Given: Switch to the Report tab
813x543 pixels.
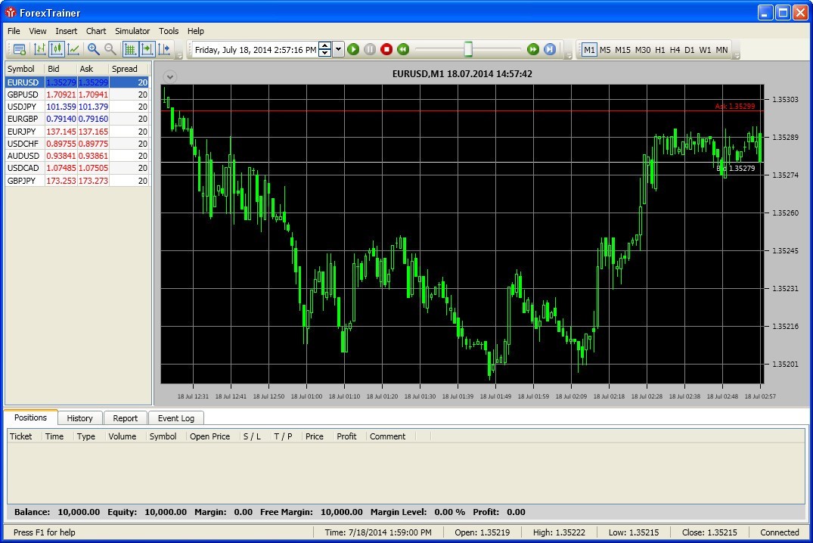Looking at the screenshot, I should point(125,418).
